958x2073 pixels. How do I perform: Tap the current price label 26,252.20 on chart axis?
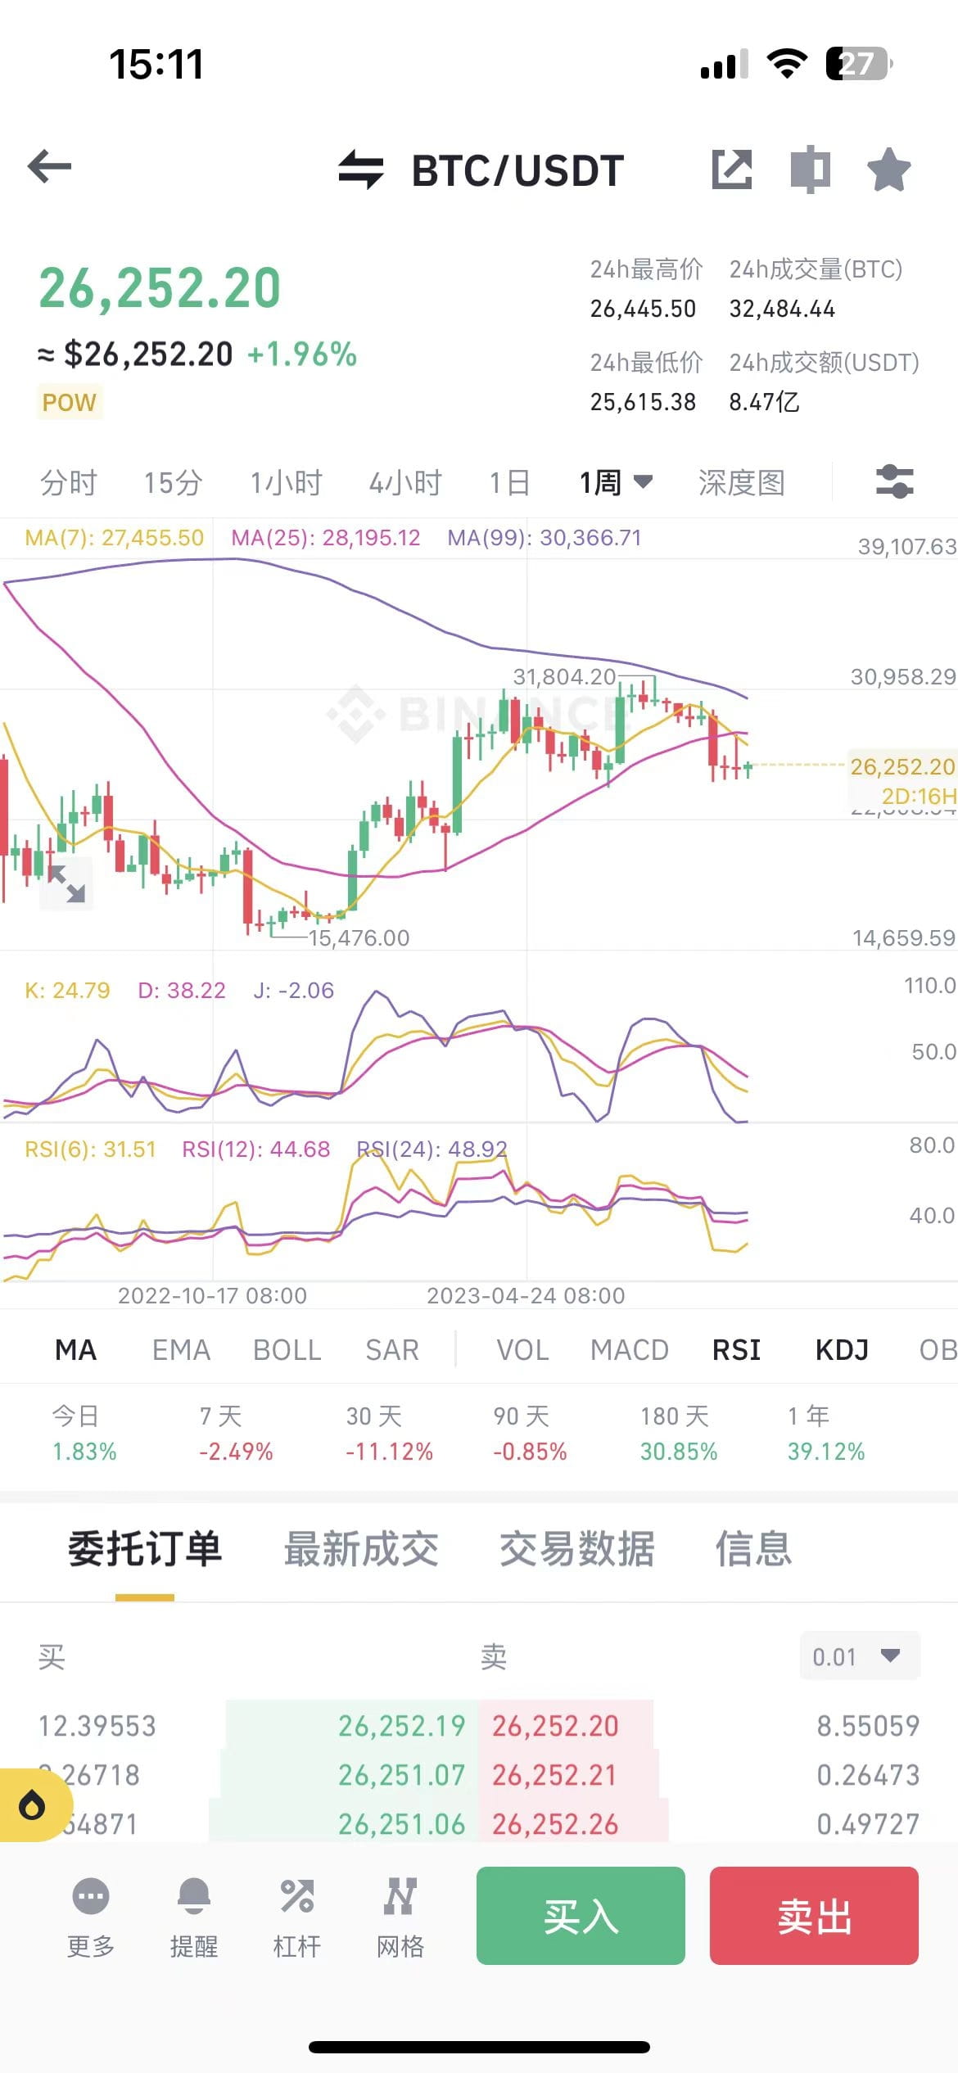click(902, 767)
